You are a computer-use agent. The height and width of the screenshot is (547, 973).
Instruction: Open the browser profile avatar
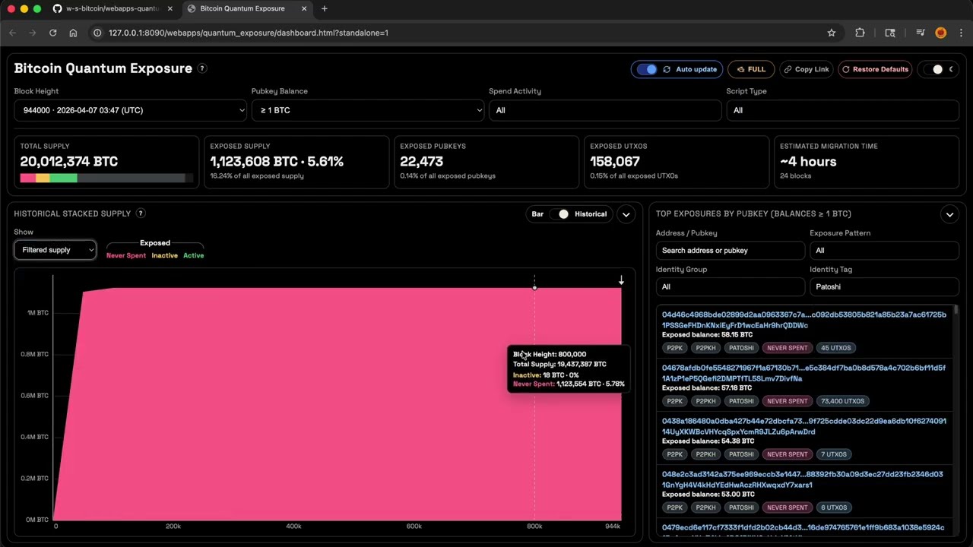pos(940,33)
